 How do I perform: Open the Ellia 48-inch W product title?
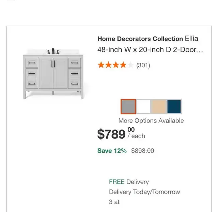click(150, 44)
